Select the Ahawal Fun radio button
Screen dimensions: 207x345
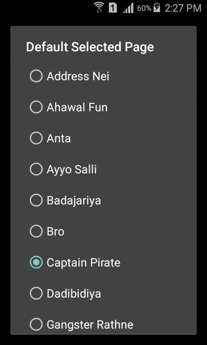(36, 107)
